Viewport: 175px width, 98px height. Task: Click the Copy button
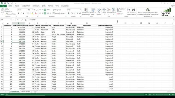coord(8,11)
